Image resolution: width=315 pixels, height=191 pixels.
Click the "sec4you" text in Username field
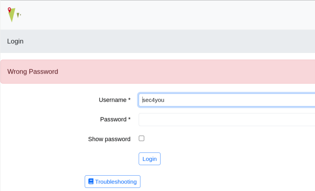pos(153,100)
